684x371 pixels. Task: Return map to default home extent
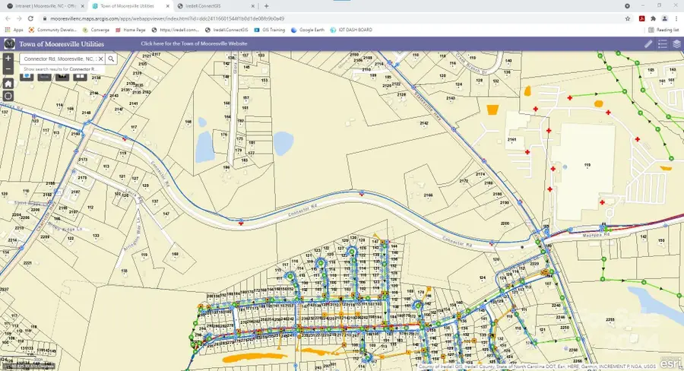[8, 83]
